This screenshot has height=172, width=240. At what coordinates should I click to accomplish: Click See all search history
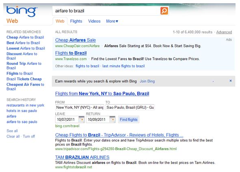tap(12, 131)
